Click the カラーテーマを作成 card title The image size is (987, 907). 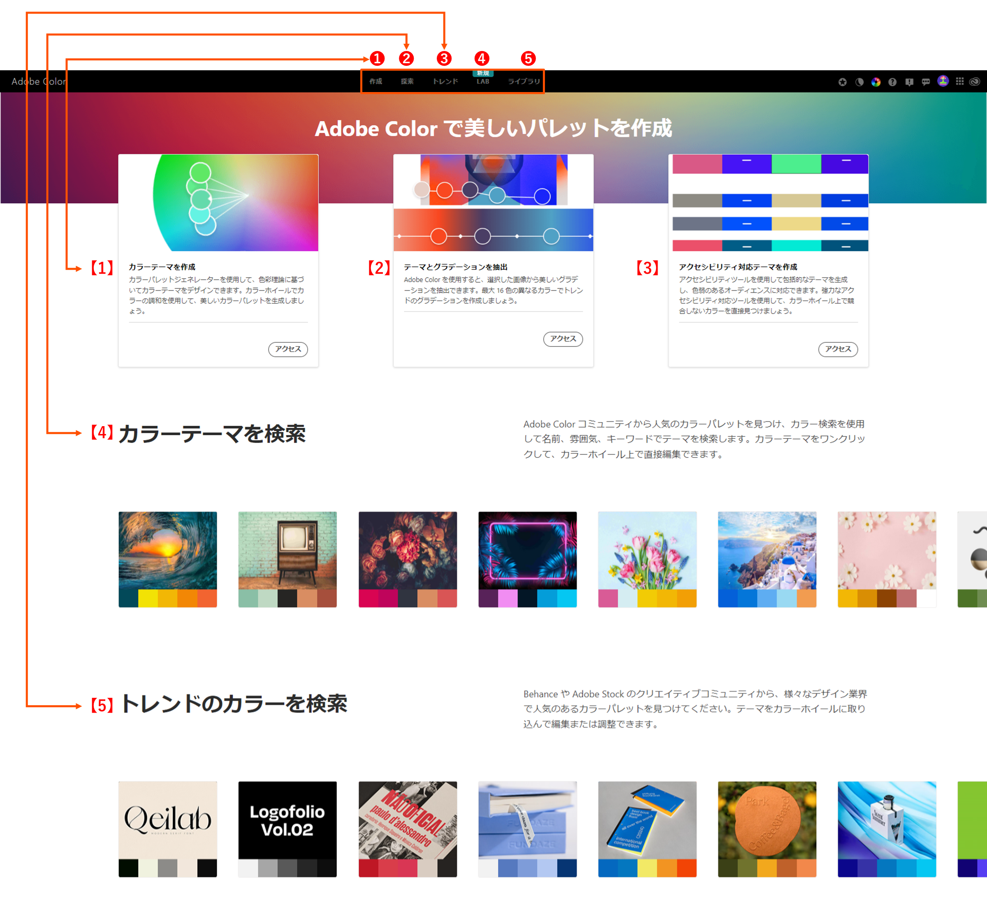pos(162,267)
